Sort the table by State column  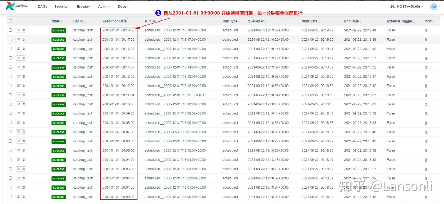pyautogui.click(x=57, y=21)
